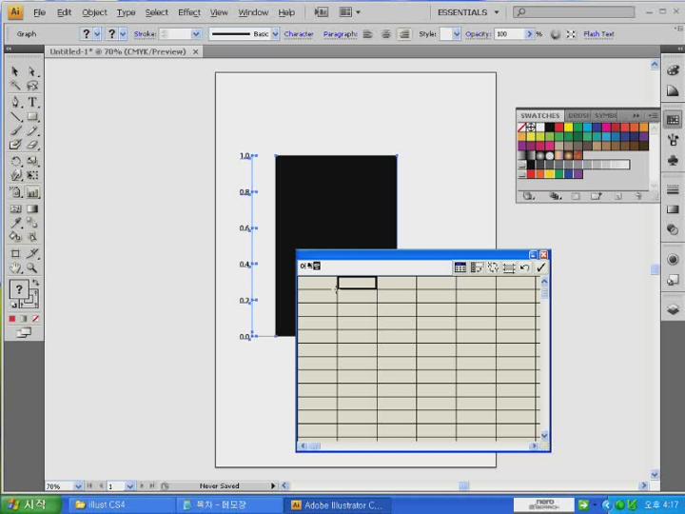Viewport: 685px width, 514px height.
Task: Pick the yellow swatch in top row
Action: click(x=568, y=128)
